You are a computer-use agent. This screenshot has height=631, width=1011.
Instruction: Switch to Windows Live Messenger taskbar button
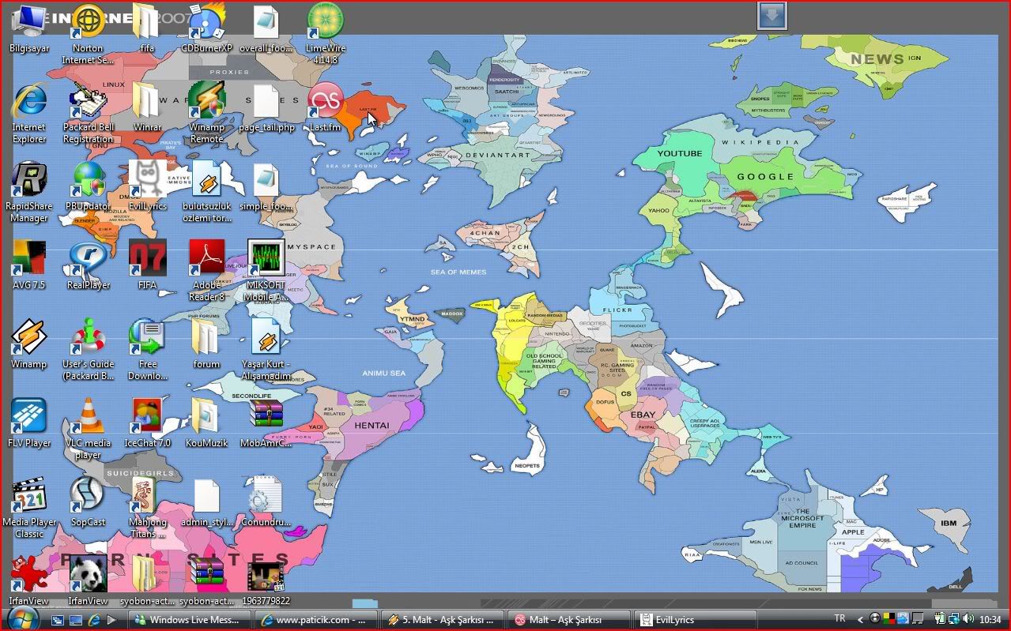(190, 620)
